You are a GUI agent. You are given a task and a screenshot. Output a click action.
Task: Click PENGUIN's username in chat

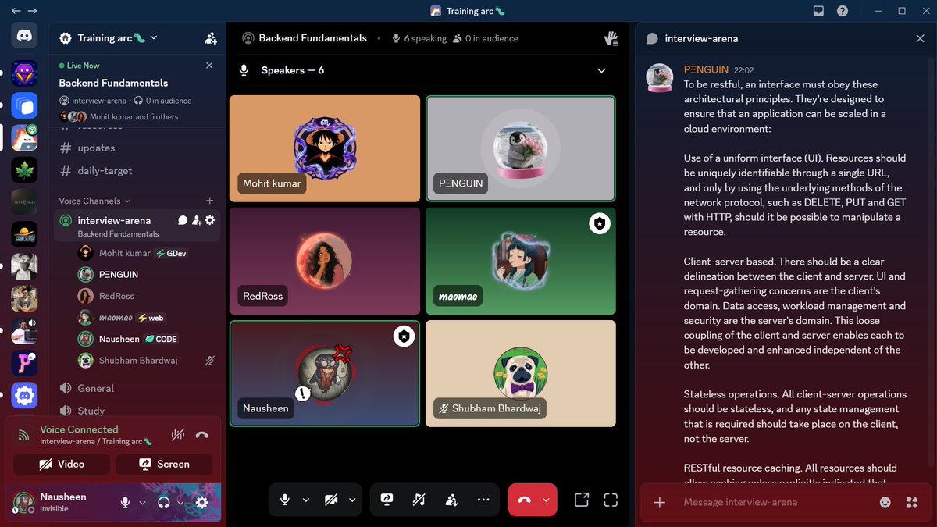[707, 69]
